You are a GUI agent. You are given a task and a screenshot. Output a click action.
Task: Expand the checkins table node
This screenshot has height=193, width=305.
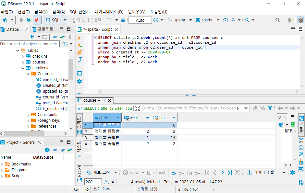(23, 56)
